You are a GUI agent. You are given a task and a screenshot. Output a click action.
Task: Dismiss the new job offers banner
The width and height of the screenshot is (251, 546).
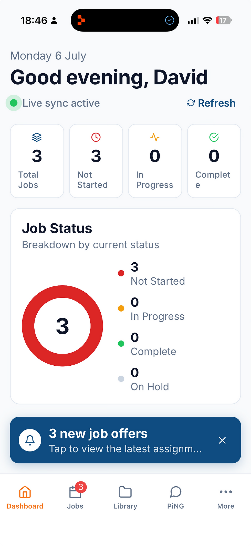point(222,440)
